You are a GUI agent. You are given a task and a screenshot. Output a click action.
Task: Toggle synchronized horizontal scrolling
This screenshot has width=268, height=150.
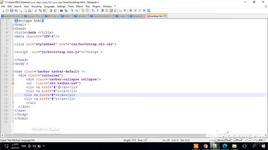coord(87,10)
